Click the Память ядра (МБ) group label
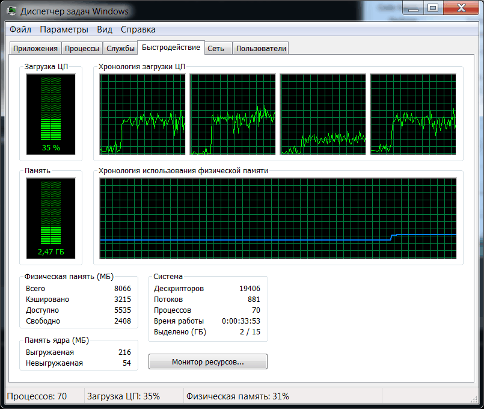The image size is (484, 409). click(x=57, y=340)
